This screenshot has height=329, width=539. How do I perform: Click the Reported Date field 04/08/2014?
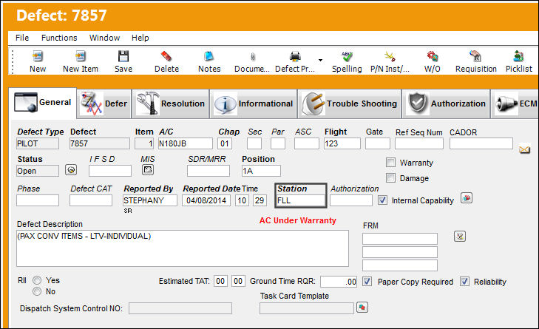[x=206, y=200]
